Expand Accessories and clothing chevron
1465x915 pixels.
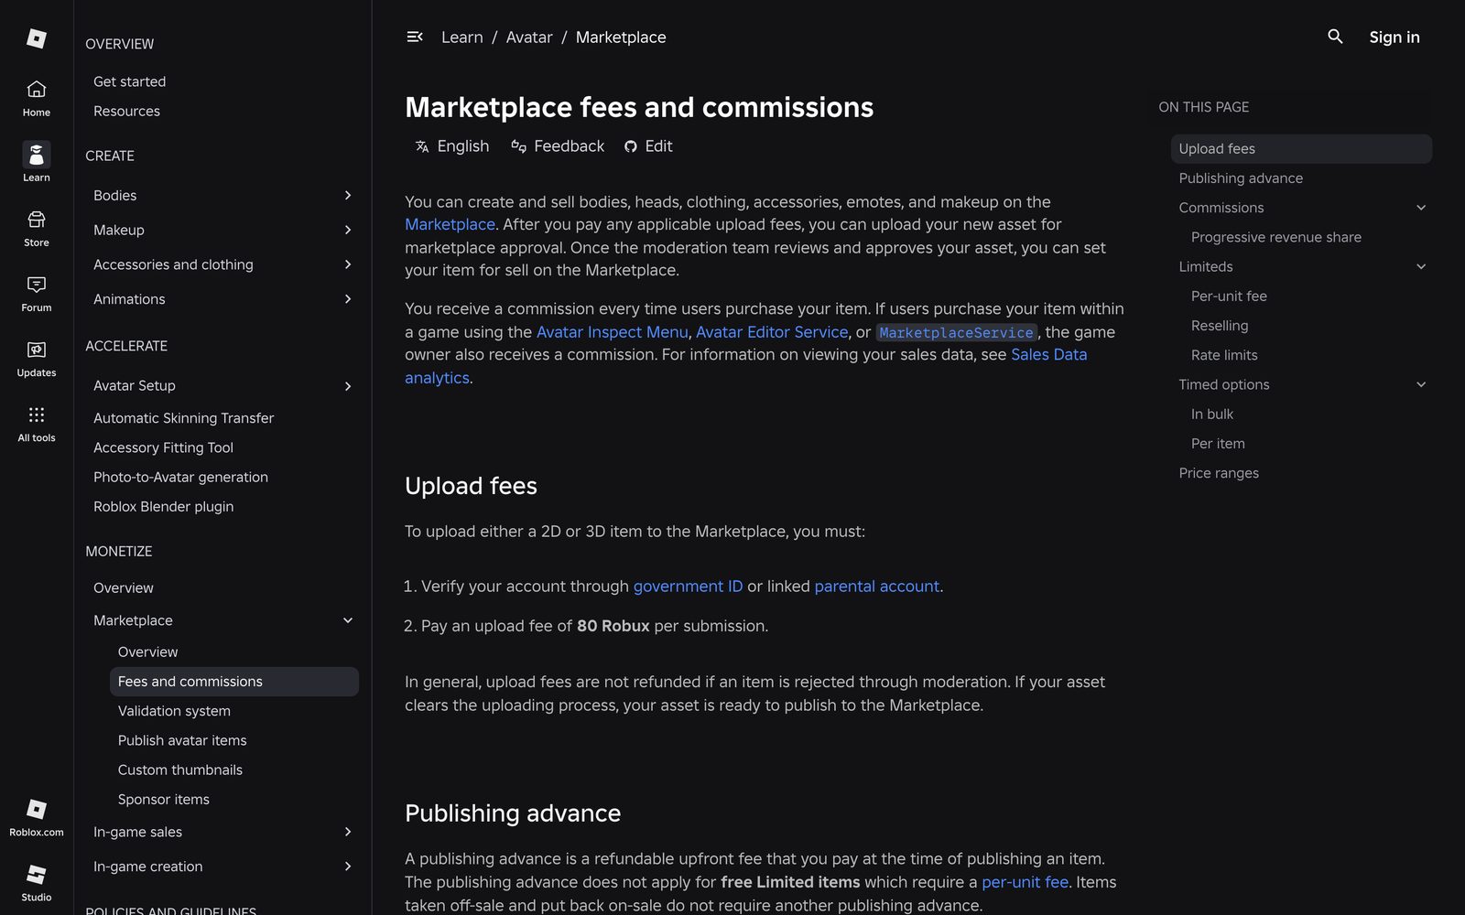click(348, 264)
